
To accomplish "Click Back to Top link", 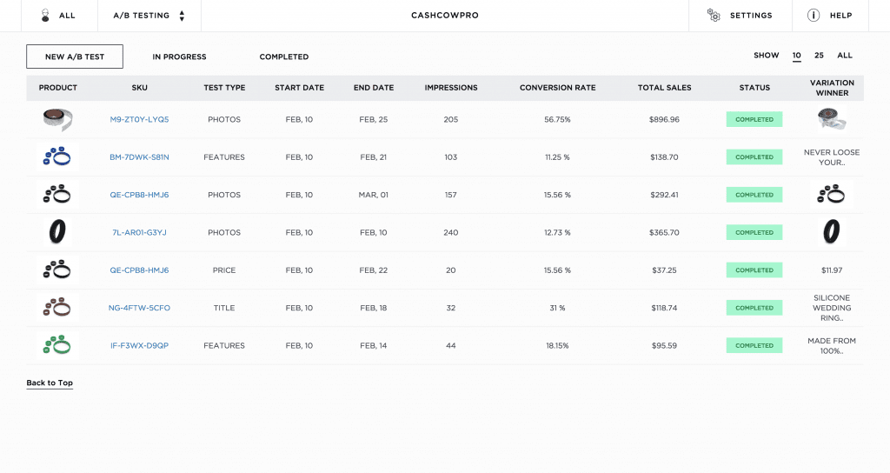I will tap(50, 383).
